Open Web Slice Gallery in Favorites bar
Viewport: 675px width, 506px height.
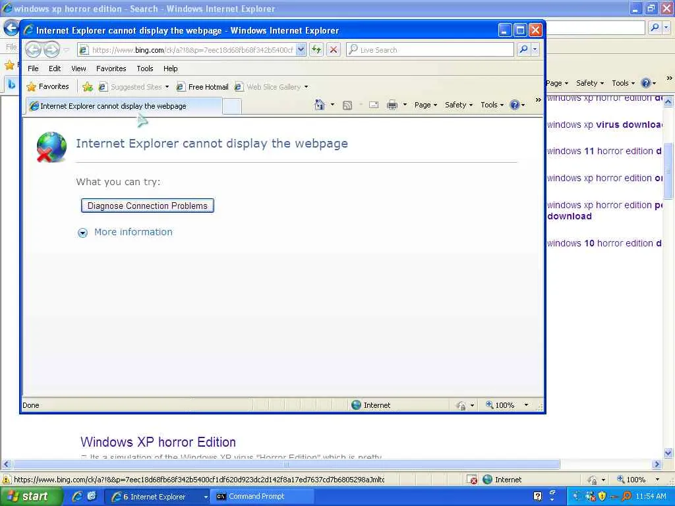click(272, 87)
